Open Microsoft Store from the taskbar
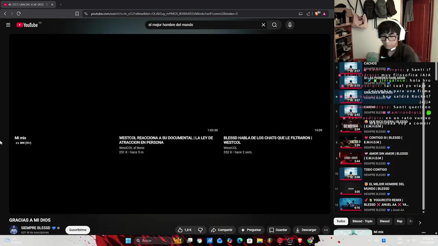The width and height of the screenshot is (438, 246). (x=250, y=241)
